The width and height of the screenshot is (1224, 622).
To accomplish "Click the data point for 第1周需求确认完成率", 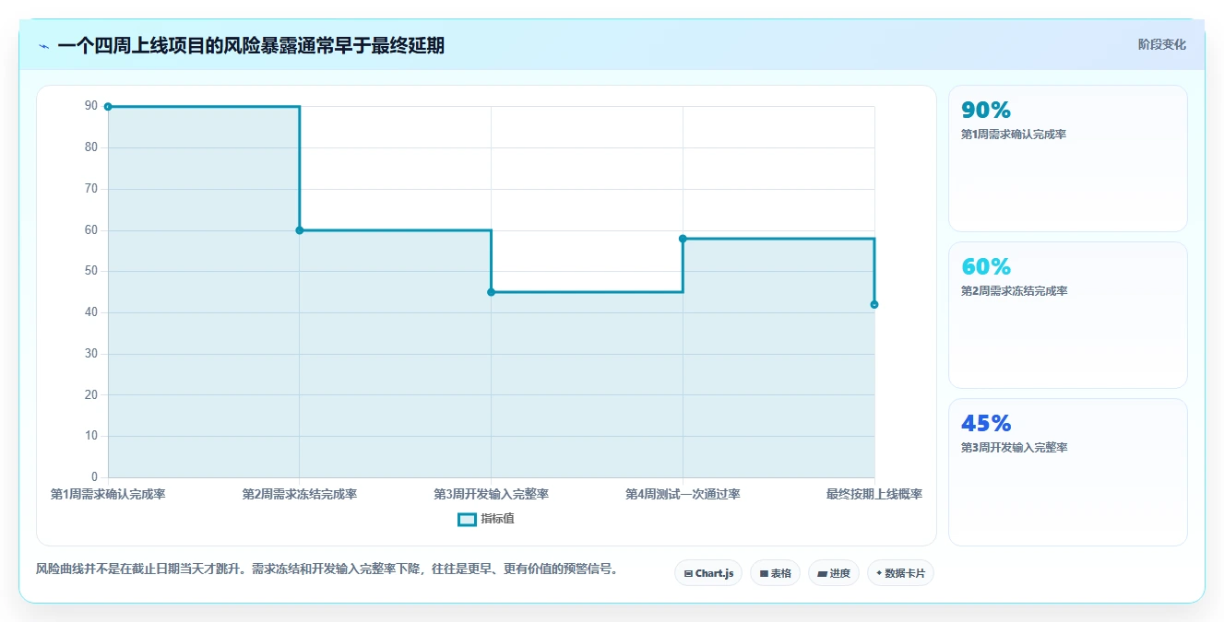I will point(108,107).
